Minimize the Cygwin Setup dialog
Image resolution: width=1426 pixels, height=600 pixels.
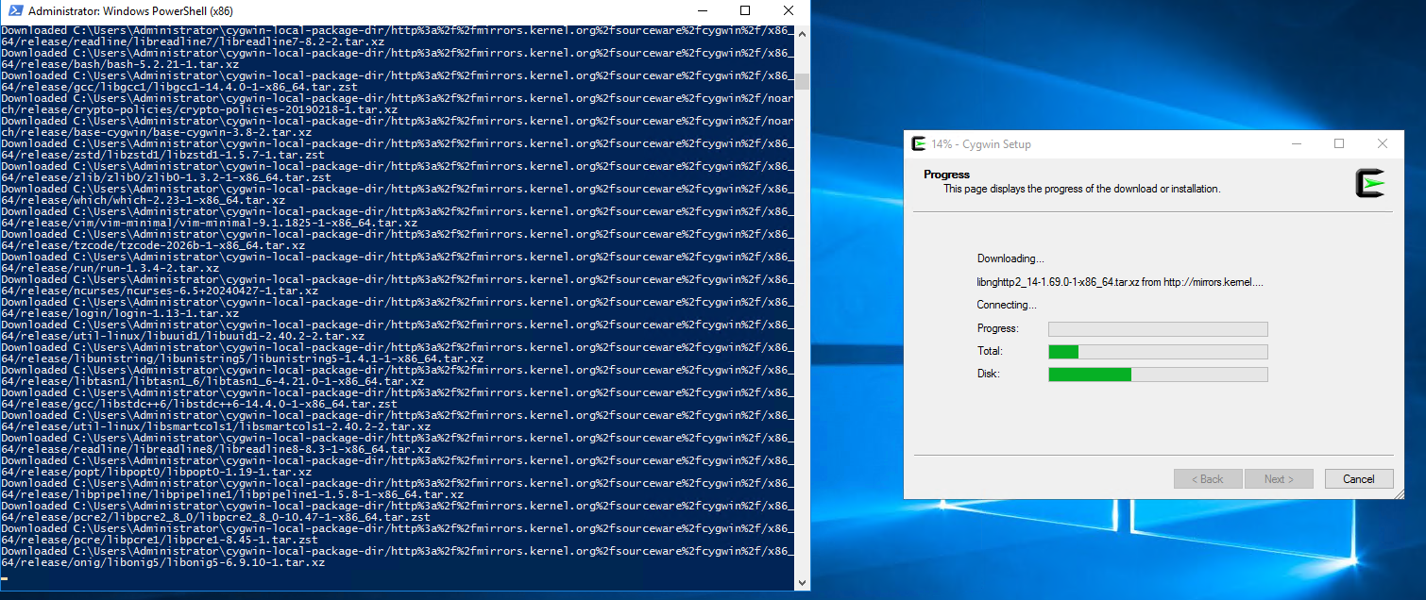(x=1296, y=143)
